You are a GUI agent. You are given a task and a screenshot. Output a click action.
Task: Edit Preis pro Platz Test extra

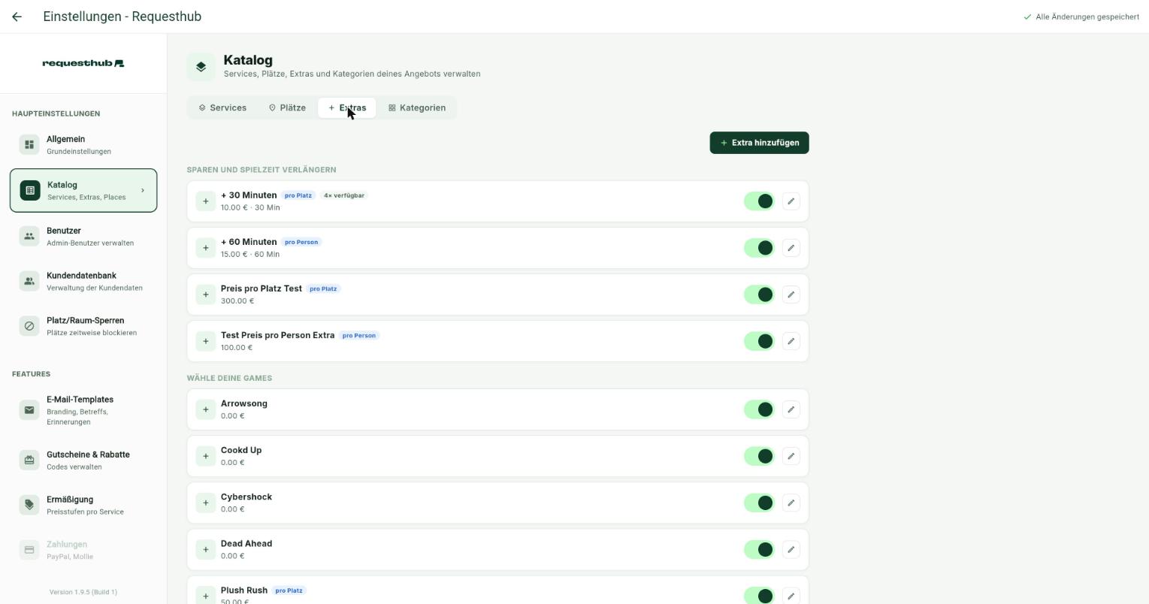pyautogui.click(x=791, y=294)
